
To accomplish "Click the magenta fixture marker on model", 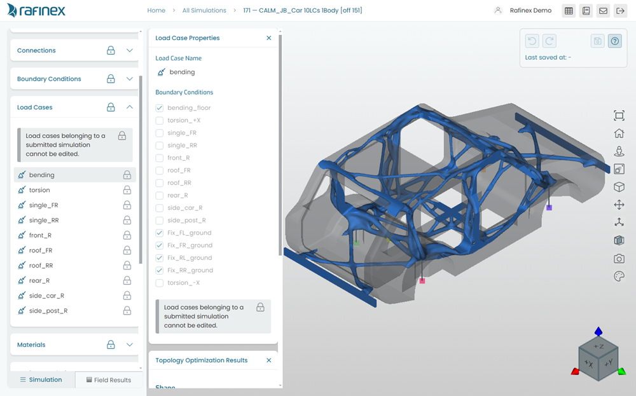I will click(422, 280).
